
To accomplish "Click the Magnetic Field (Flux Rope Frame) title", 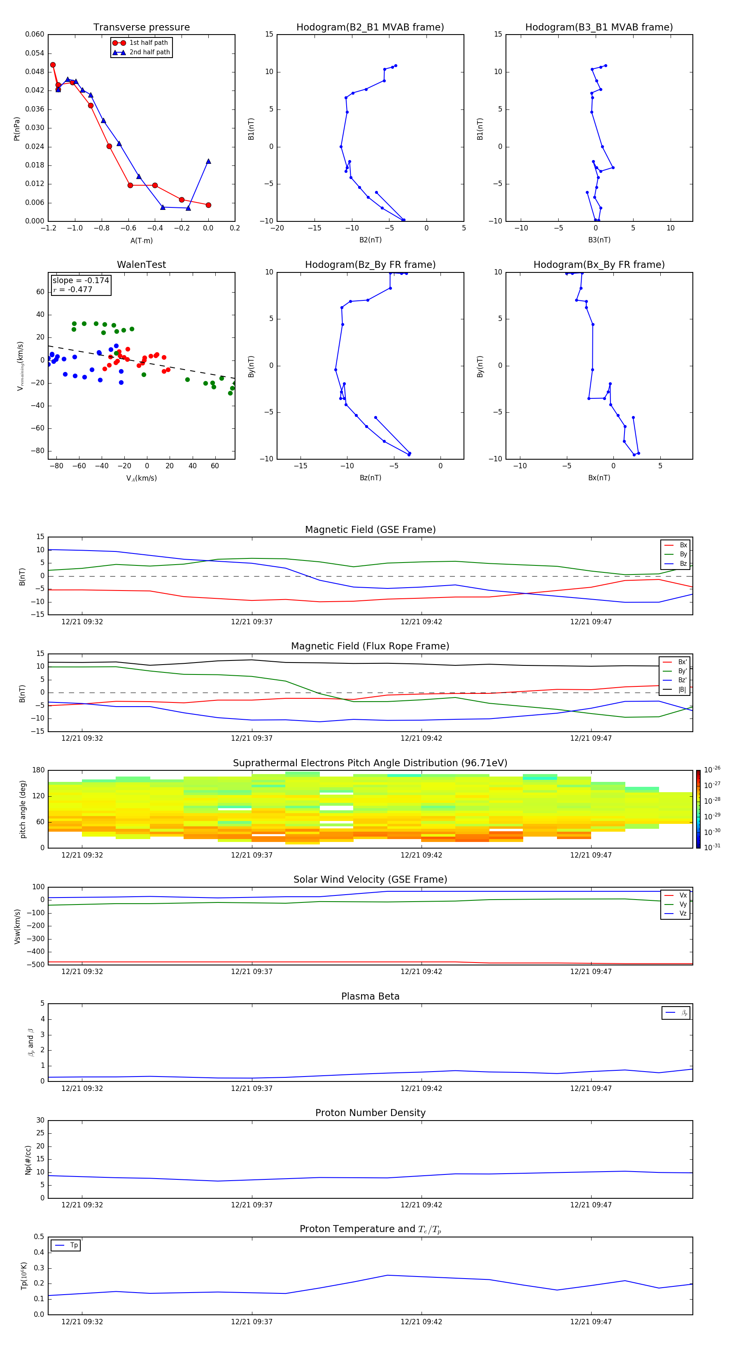I will (x=370, y=646).
